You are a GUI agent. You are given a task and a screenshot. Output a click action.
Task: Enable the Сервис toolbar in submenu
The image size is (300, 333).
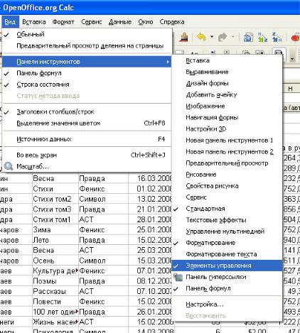[227, 197]
